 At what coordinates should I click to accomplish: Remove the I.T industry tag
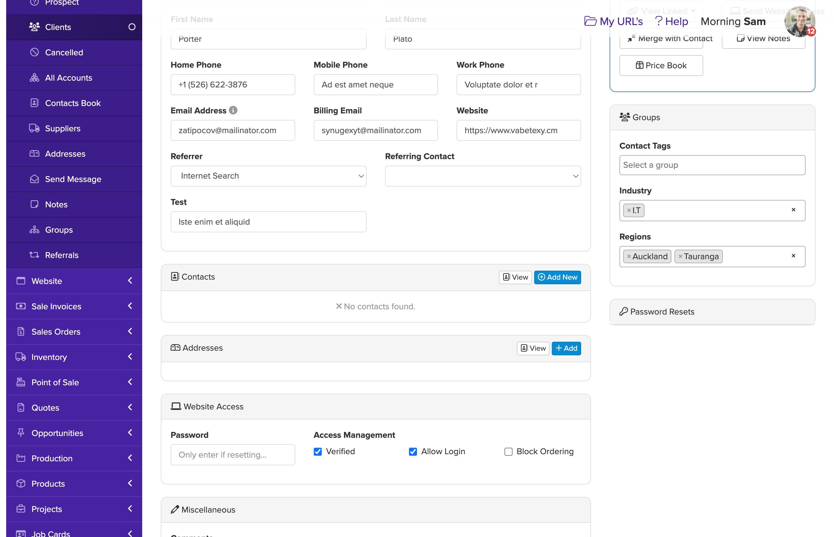[x=628, y=210]
